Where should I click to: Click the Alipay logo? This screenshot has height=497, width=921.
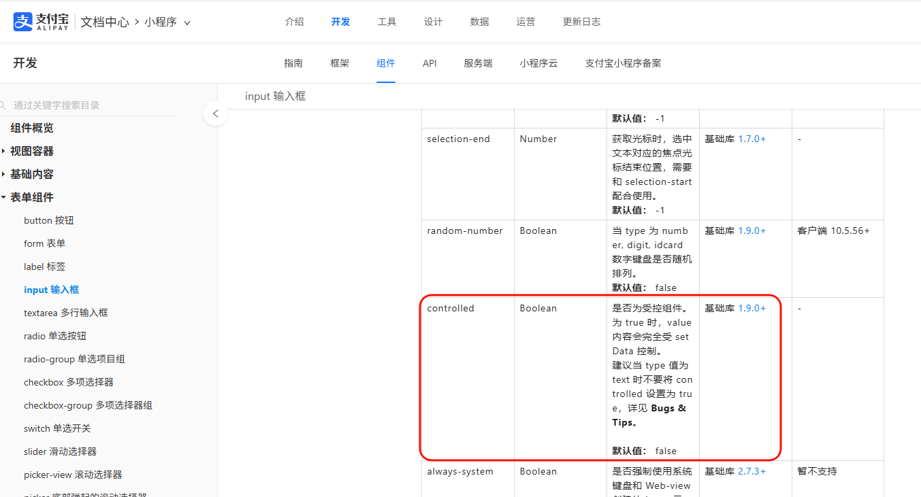coord(41,22)
